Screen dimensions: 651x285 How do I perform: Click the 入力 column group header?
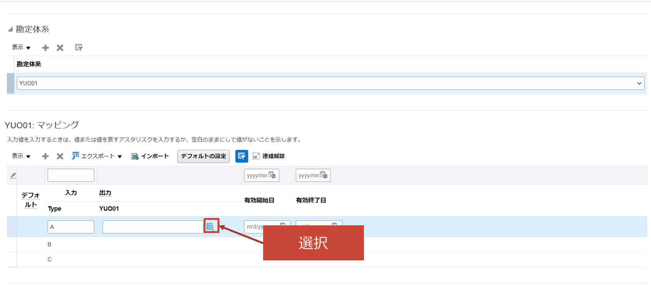[x=71, y=193]
